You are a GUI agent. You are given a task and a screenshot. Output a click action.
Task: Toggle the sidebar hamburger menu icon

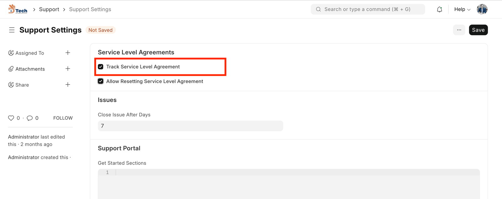[12, 30]
